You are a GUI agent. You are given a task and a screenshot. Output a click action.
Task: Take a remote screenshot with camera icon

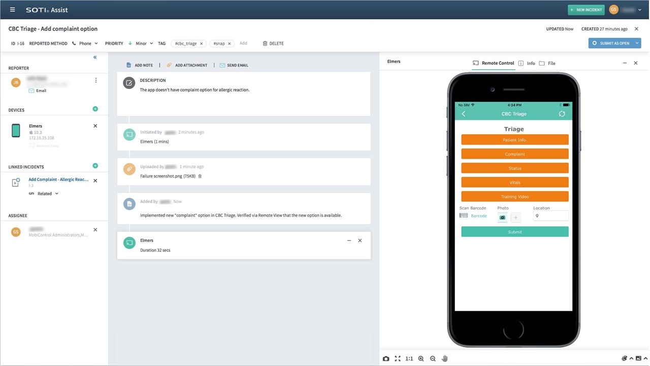tap(386, 358)
